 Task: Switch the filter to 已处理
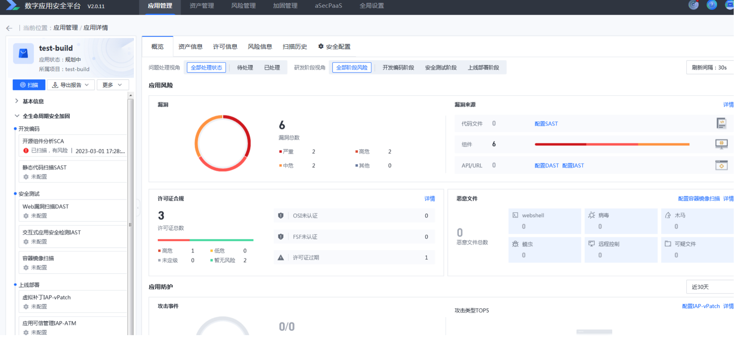[x=272, y=67]
